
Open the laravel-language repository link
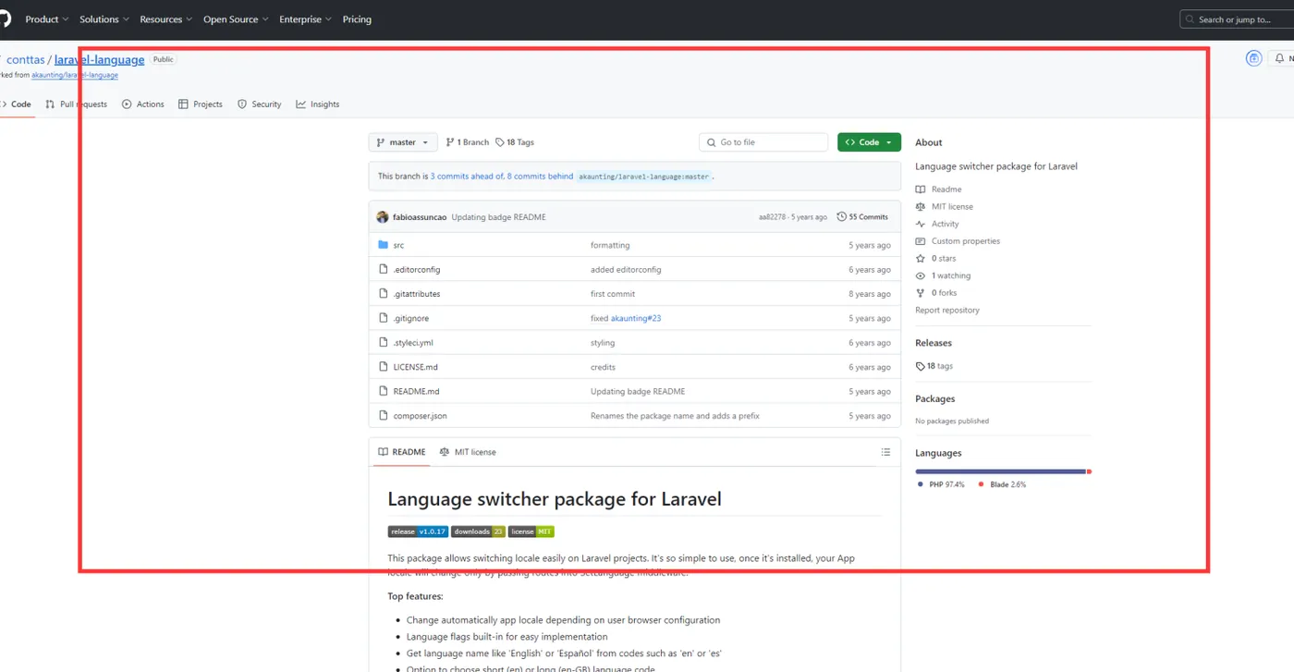point(100,59)
